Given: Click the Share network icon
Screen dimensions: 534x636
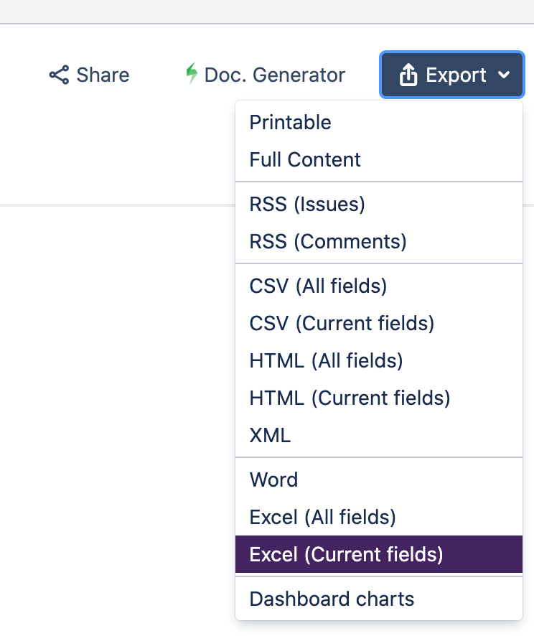Looking at the screenshot, I should pos(59,75).
